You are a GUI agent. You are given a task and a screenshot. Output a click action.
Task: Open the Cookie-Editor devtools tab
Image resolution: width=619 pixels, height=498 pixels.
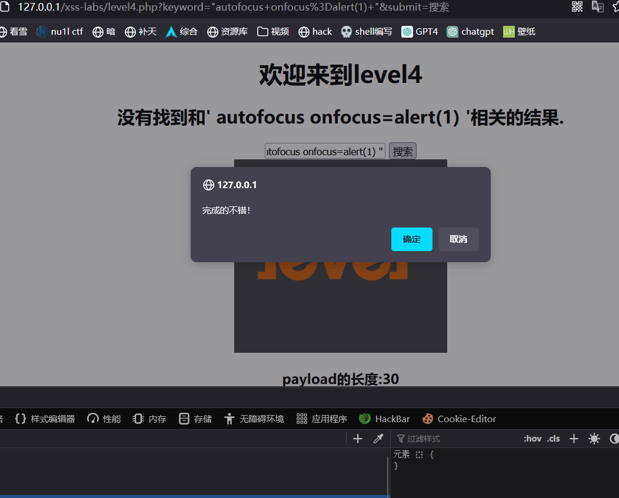click(459, 419)
